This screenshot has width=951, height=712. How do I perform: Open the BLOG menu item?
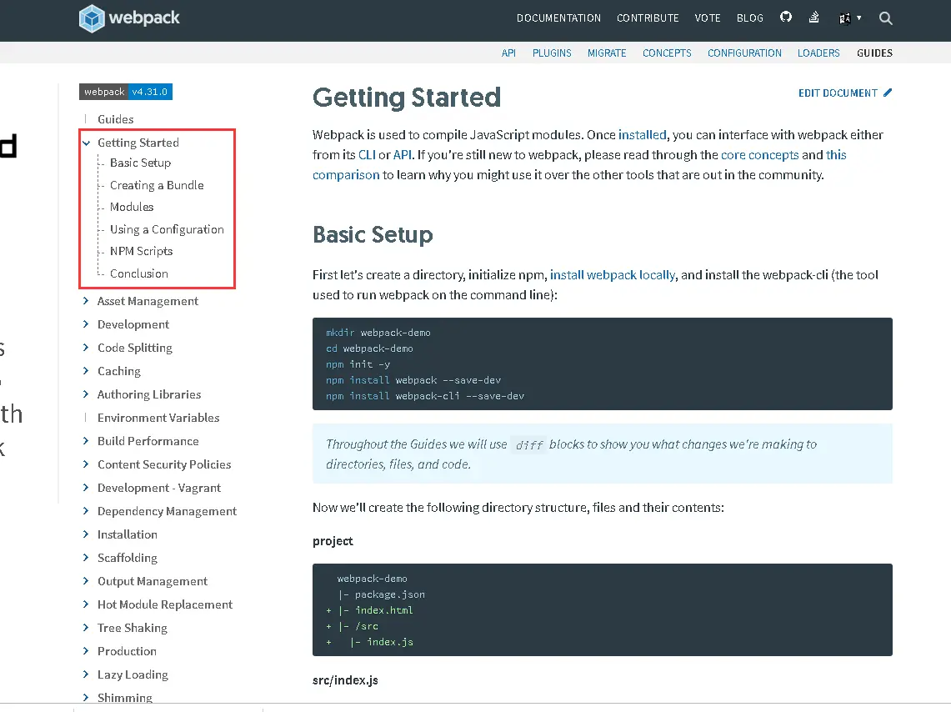pos(749,18)
